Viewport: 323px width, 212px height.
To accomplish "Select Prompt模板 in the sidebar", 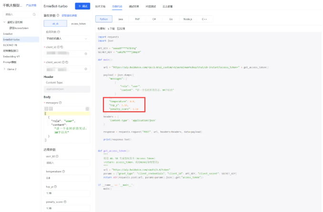I will click(x=10, y=62).
